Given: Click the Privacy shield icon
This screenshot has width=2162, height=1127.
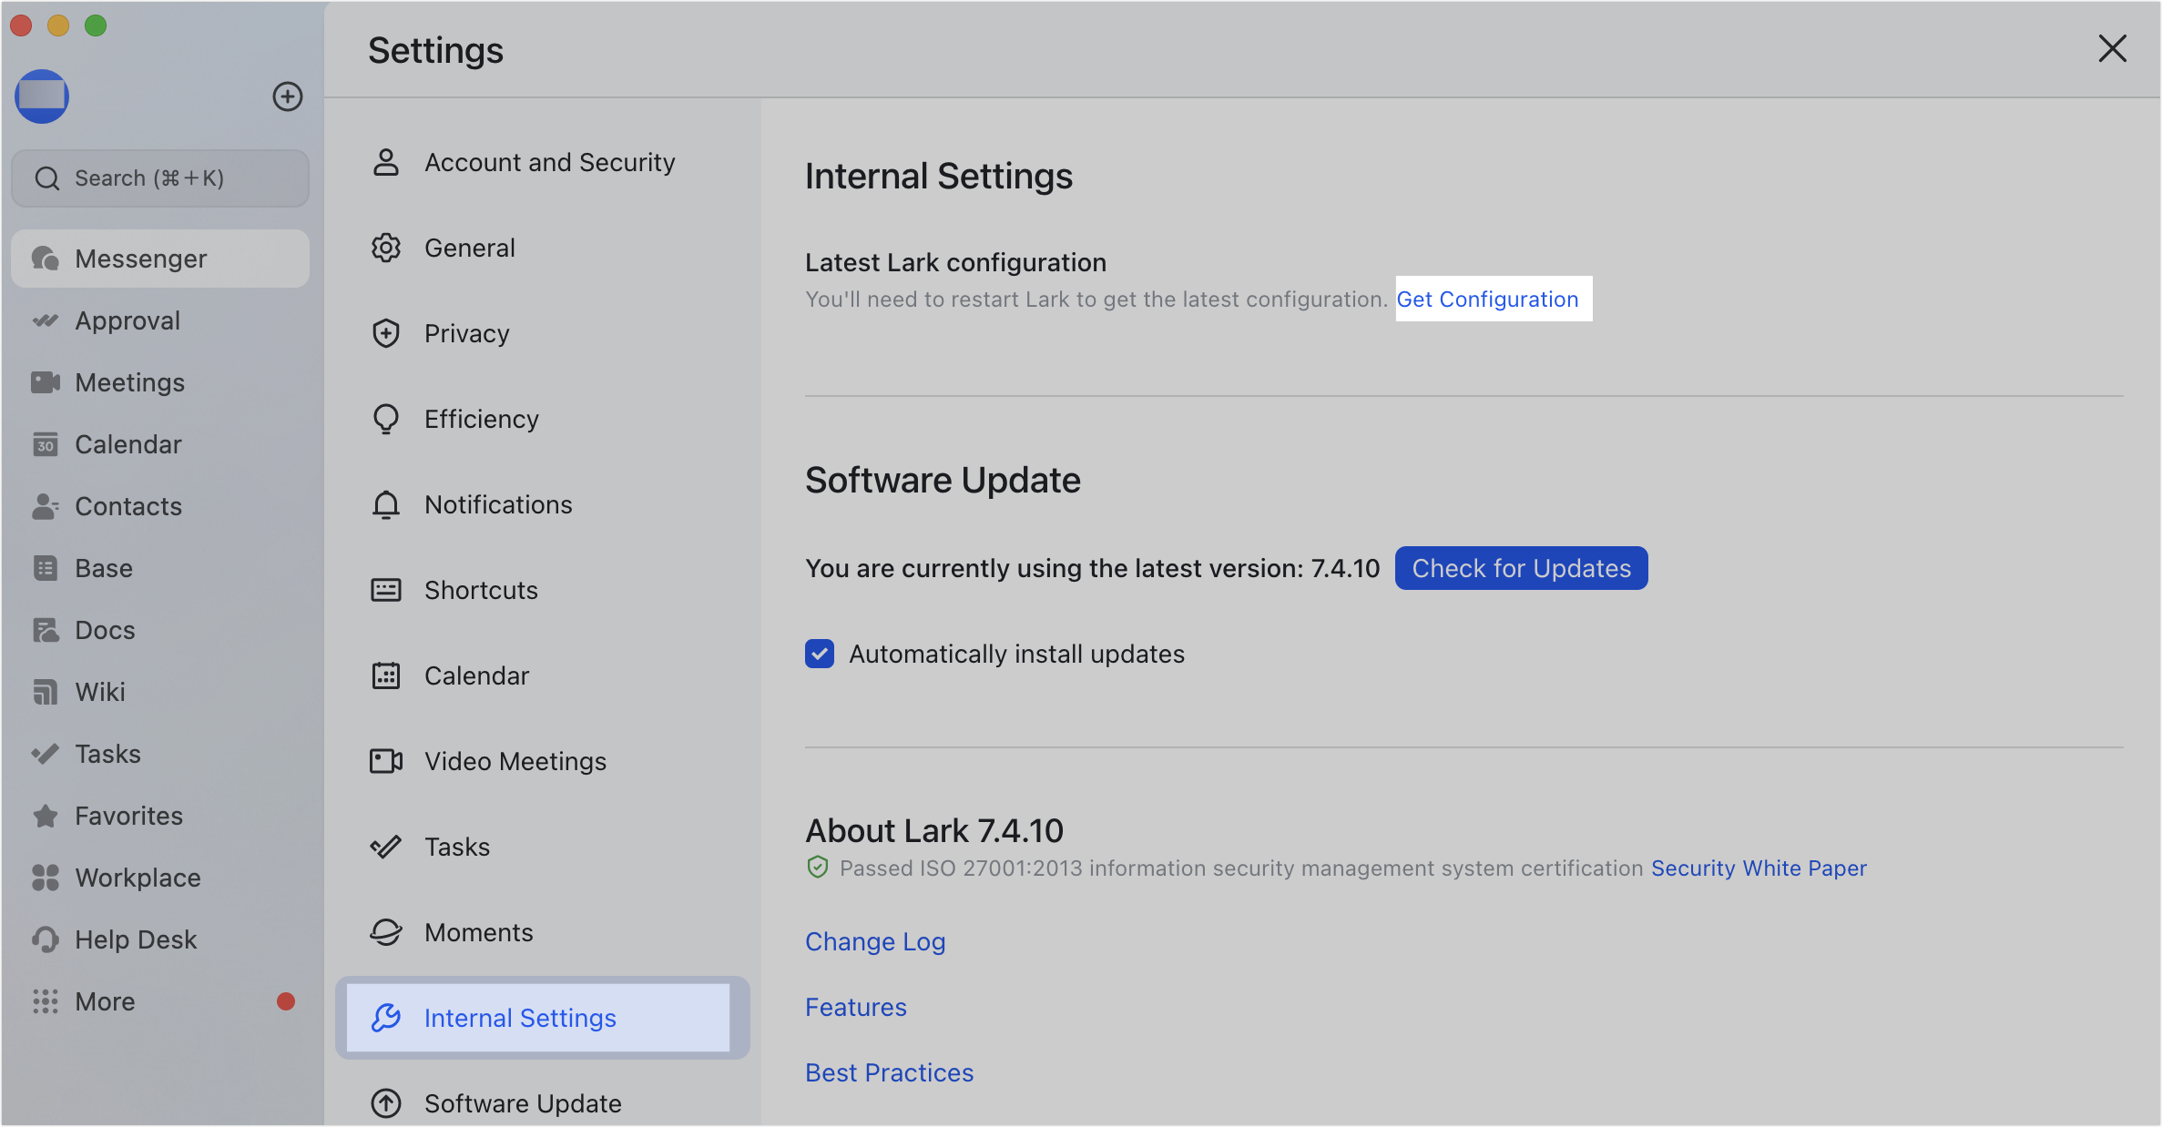Looking at the screenshot, I should (x=386, y=333).
